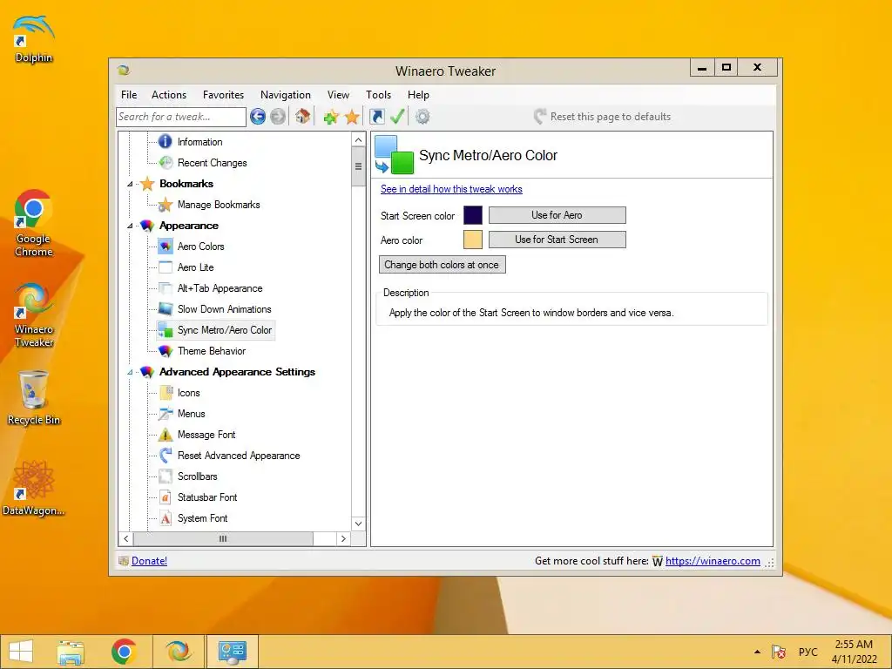Click the blue Back navigation arrow
This screenshot has width=892, height=669.
click(258, 117)
